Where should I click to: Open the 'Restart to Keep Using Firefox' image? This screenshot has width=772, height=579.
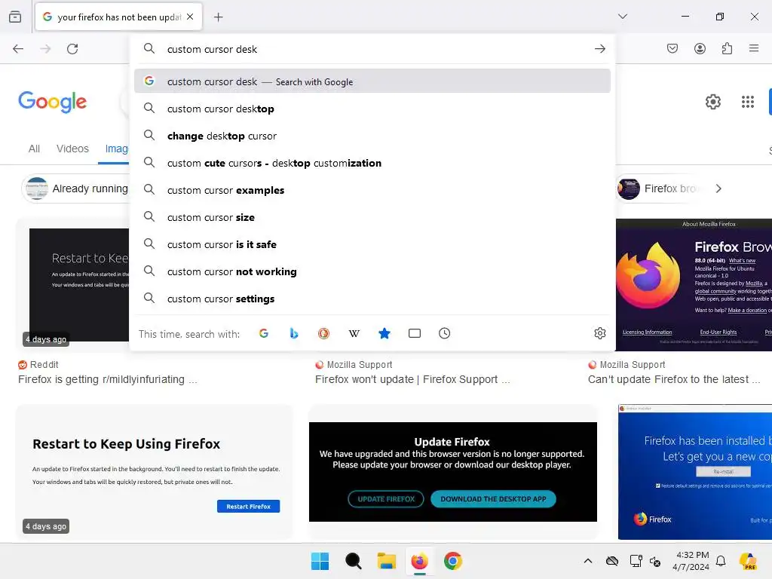tap(155, 472)
